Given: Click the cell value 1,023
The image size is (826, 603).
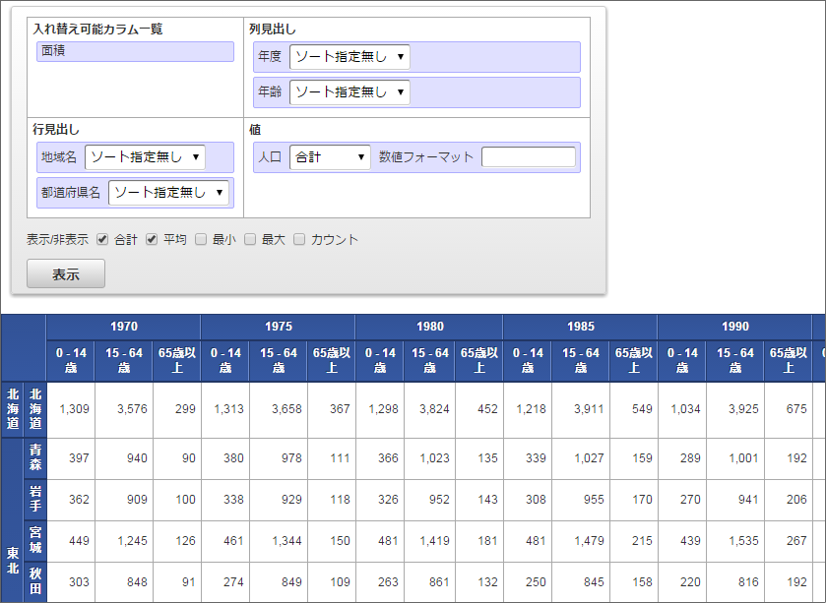Looking at the screenshot, I should pyautogui.click(x=434, y=458).
